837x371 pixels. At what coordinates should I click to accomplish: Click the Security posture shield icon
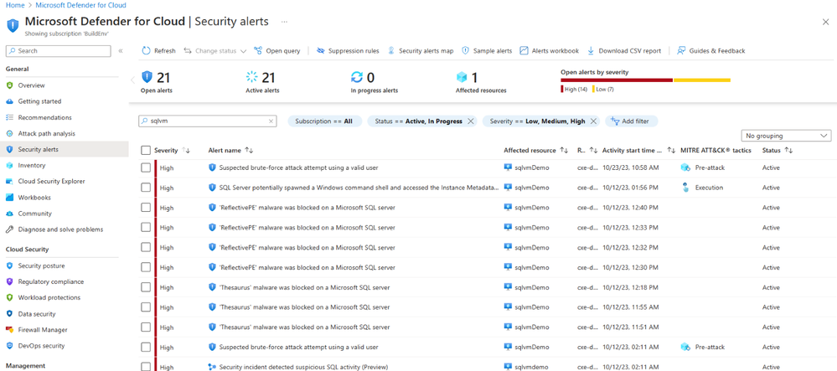point(9,265)
